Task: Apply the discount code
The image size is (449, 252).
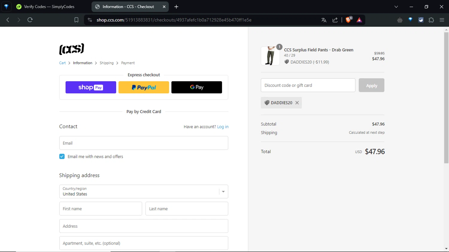Action: point(371,85)
